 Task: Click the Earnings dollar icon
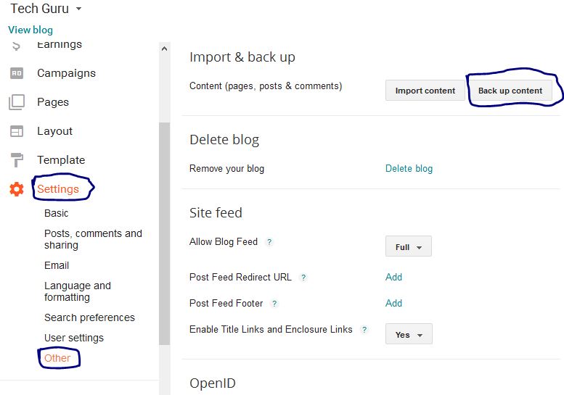coord(16,46)
